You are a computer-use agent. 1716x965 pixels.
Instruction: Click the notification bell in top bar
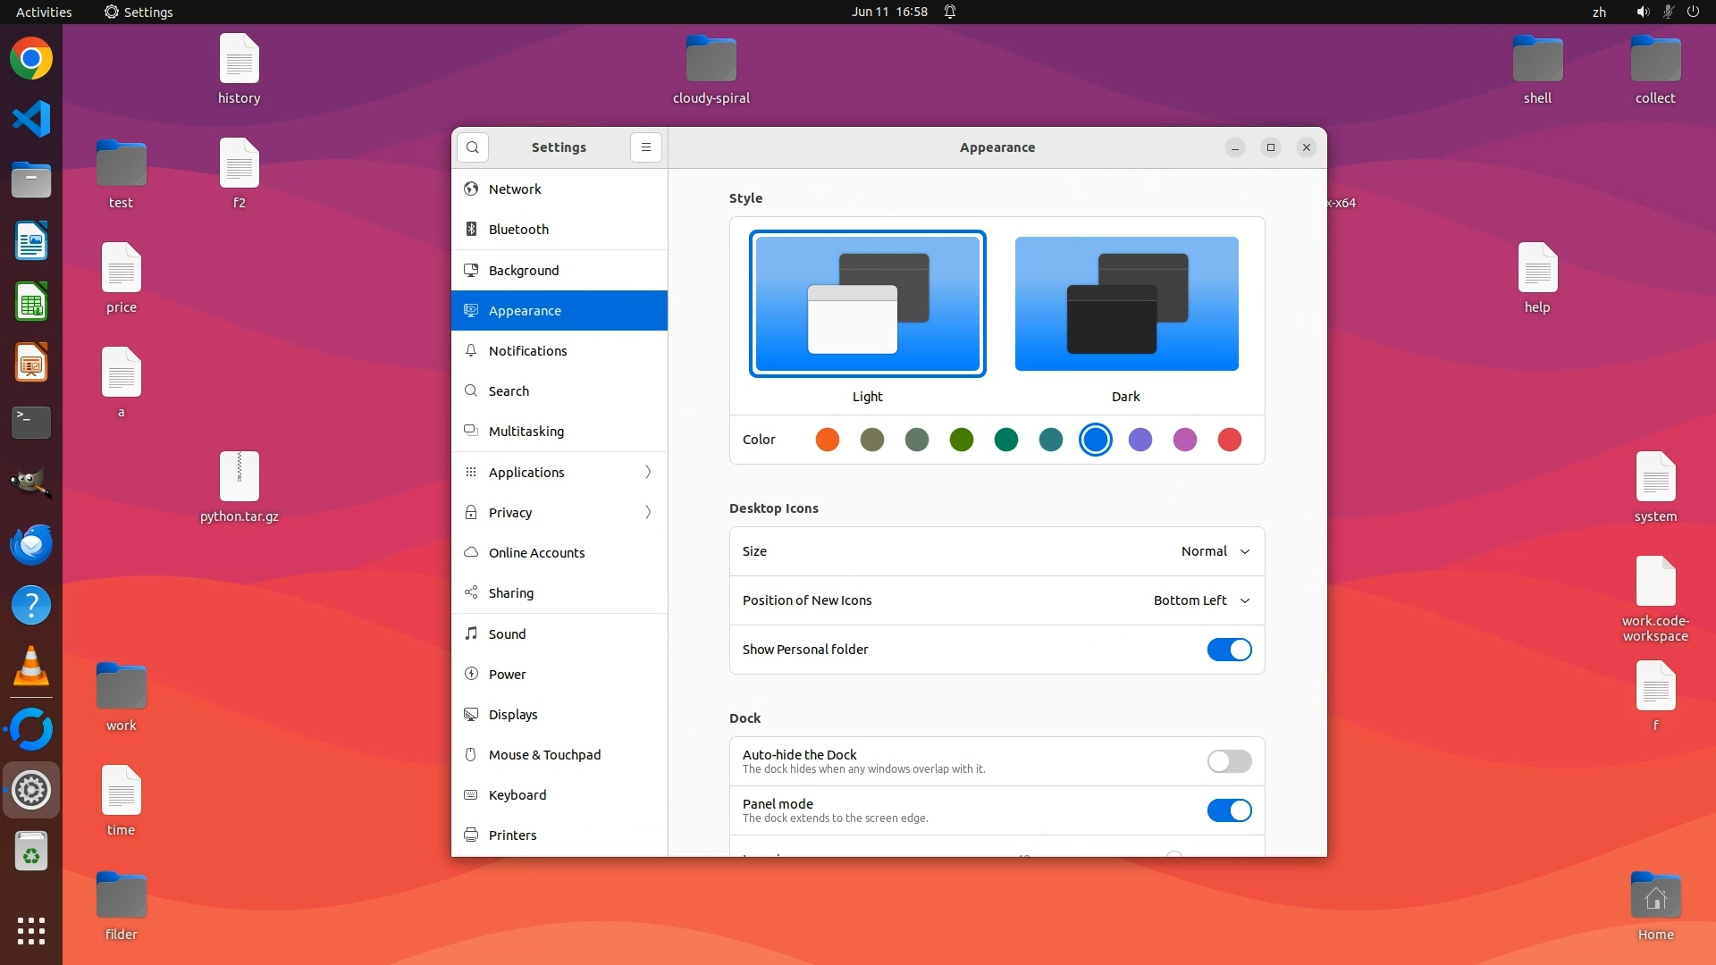pos(950,12)
